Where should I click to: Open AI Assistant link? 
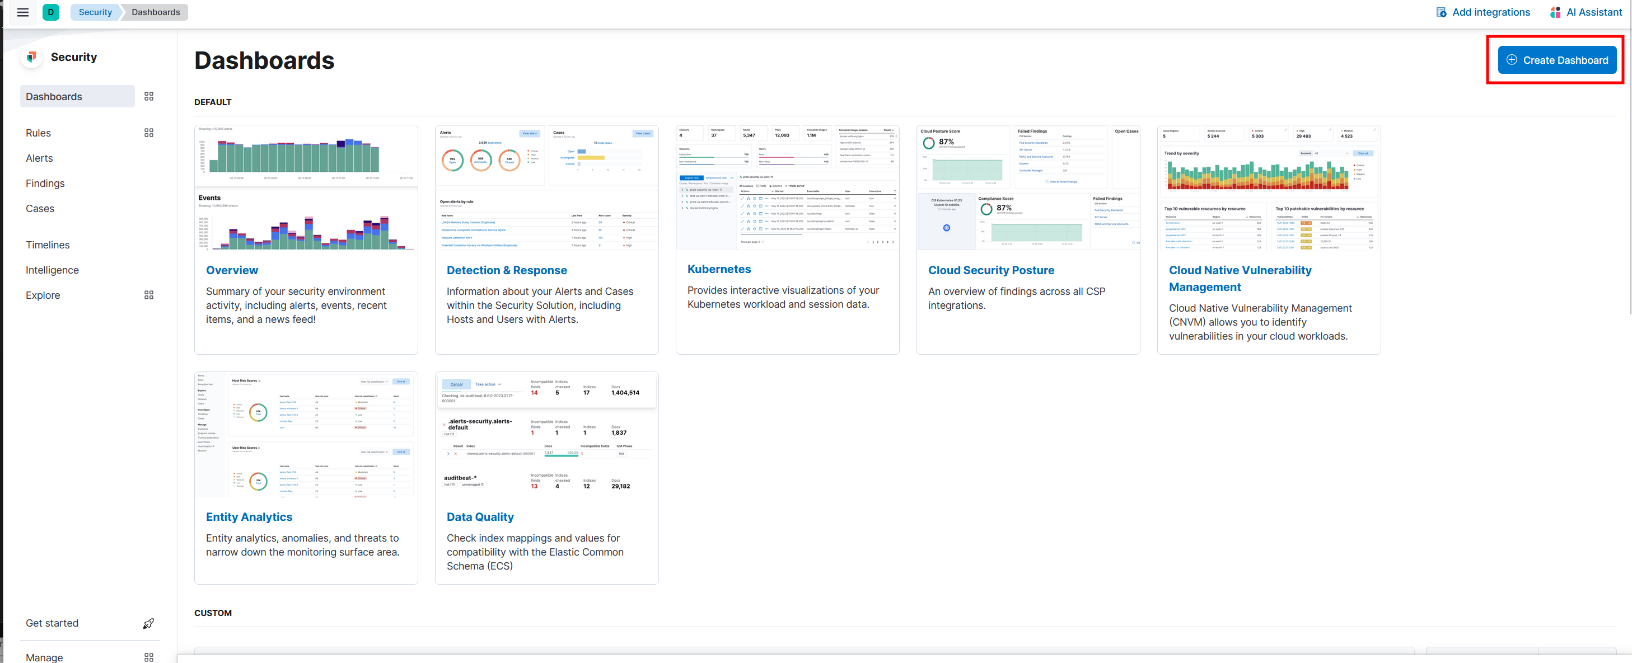pyautogui.click(x=1594, y=12)
